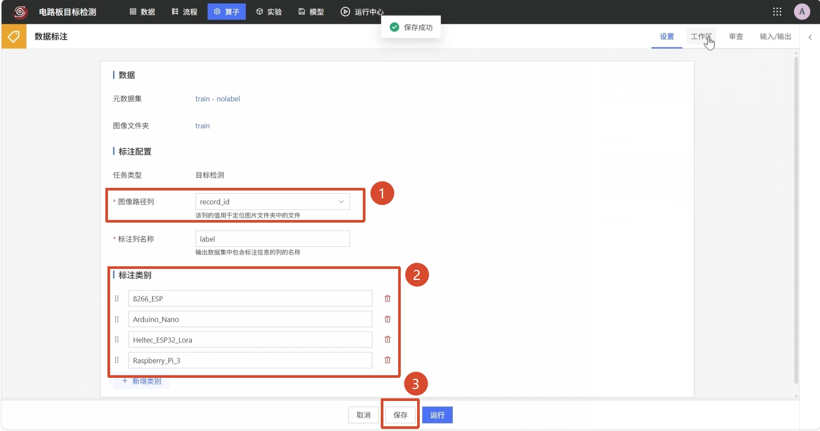
Task: Switch to the 工作区 tab
Action: 701,36
